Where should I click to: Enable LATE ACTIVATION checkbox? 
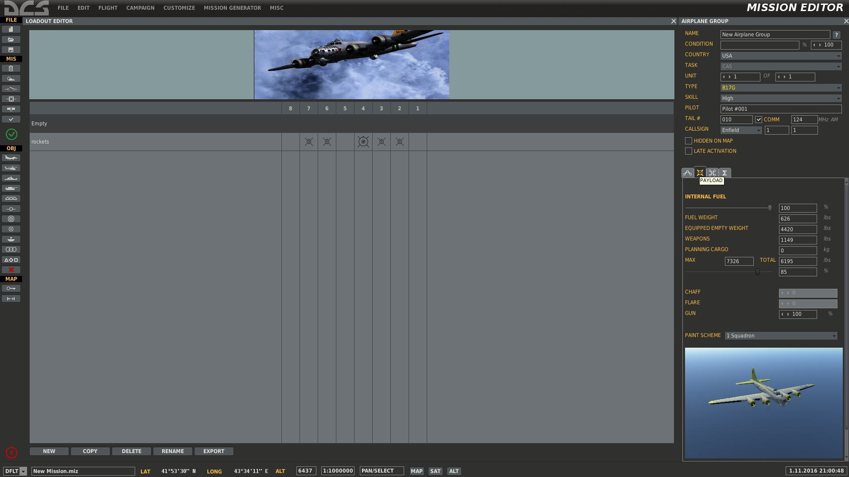pyautogui.click(x=689, y=151)
